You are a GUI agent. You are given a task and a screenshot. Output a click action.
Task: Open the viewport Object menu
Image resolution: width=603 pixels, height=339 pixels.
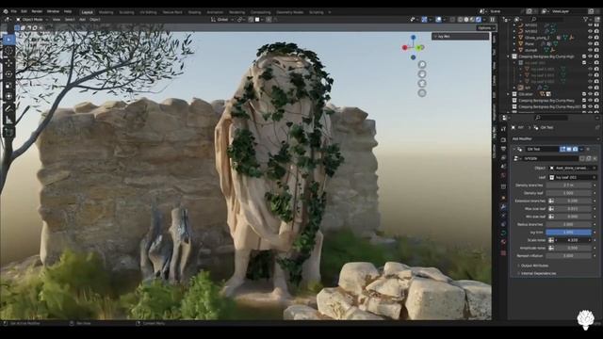coord(95,19)
